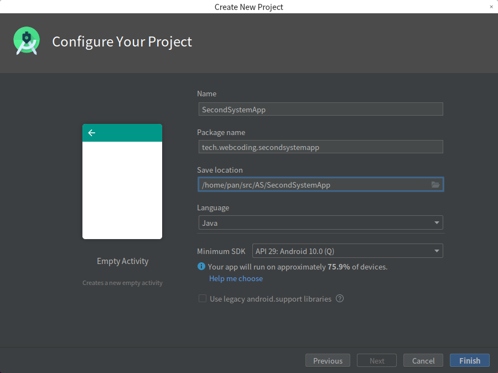Click the question mark help icon for legacy libraries

pos(340,299)
